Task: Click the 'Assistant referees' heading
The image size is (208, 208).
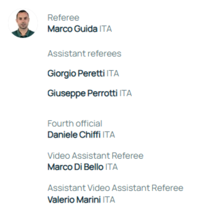Action: [84, 54]
